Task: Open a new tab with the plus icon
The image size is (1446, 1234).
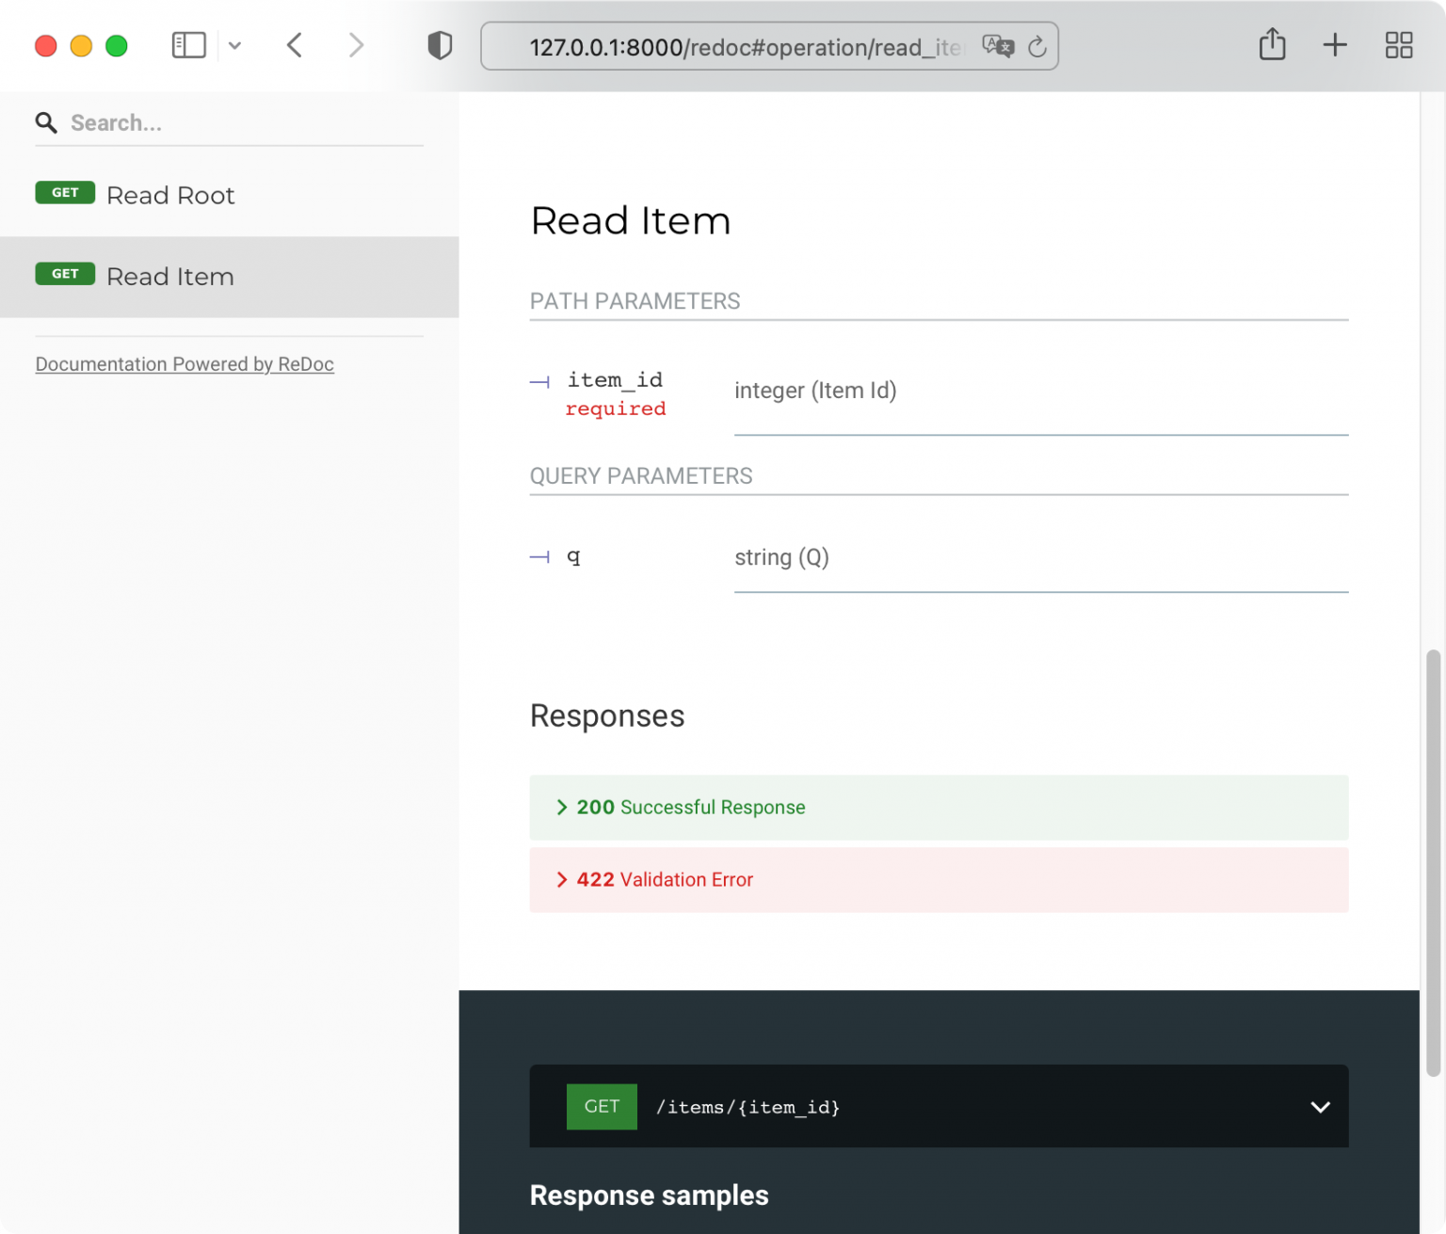Action: pyautogui.click(x=1334, y=44)
